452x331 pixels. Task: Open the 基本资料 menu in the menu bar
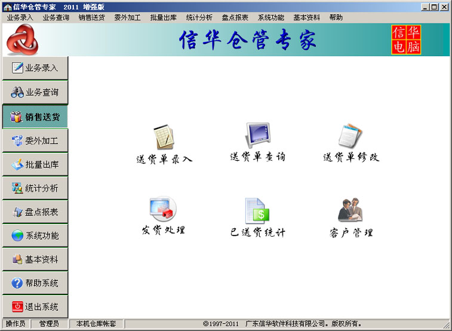pos(307,17)
